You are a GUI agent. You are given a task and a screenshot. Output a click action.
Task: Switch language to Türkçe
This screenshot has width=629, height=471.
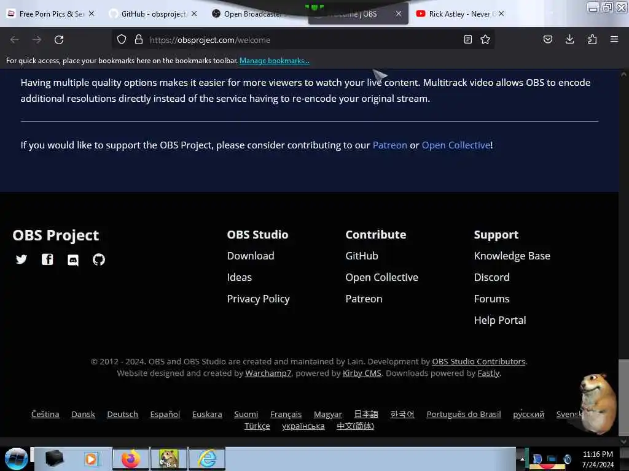coord(257,426)
